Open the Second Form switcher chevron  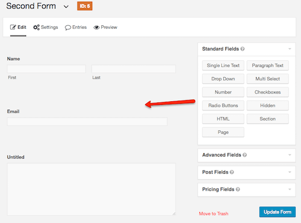click(x=66, y=7)
